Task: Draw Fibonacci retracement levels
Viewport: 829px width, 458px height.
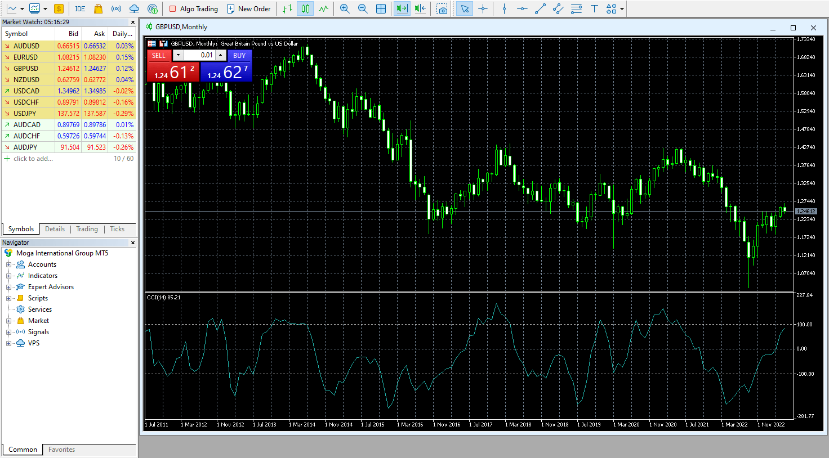Action: pos(576,8)
